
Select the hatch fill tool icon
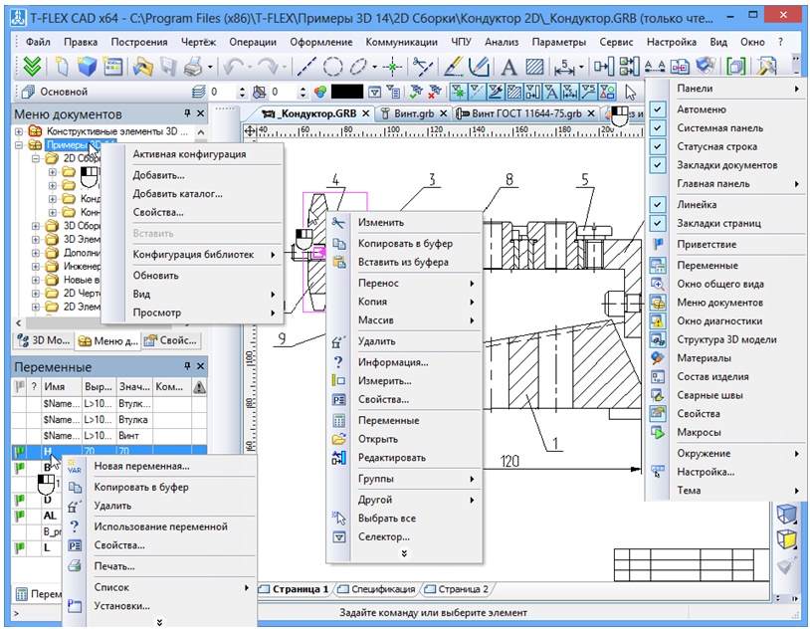(x=534, y=67)
